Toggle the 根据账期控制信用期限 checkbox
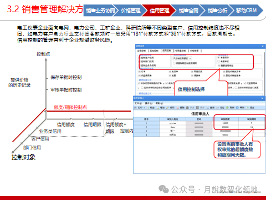The height and width of the screenshot is (200, 266). point(174,63)
